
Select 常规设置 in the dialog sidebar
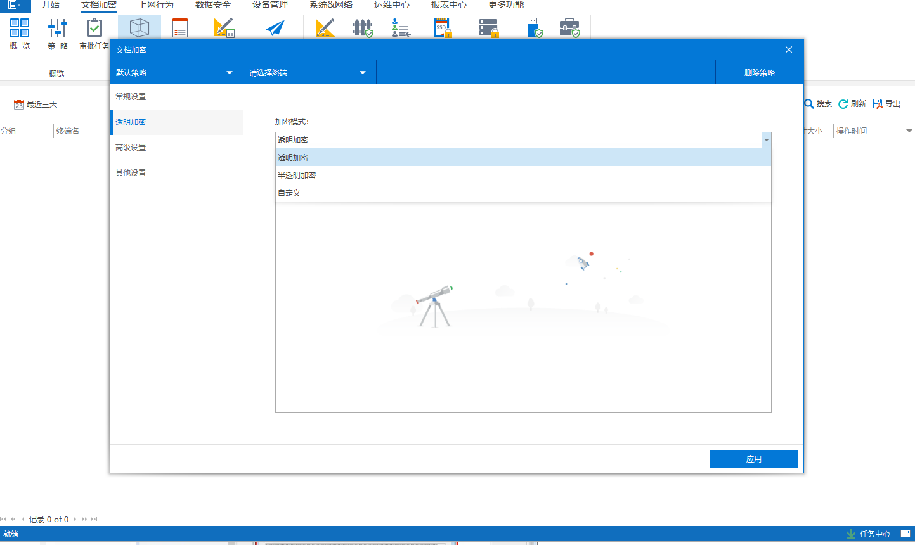click(176, 97)
